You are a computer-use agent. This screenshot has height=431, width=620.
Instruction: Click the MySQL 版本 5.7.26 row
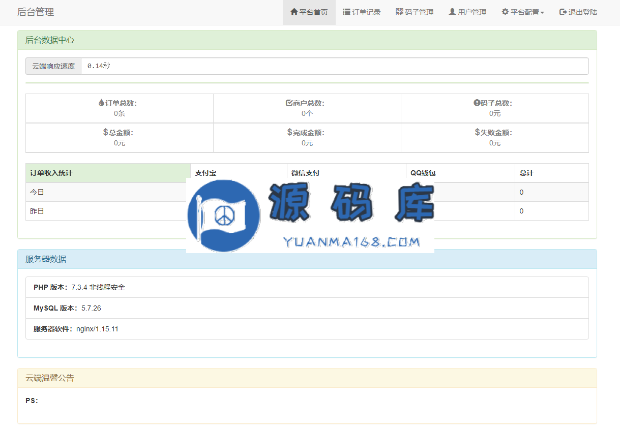pyautogui.click(x=307, y=308)
